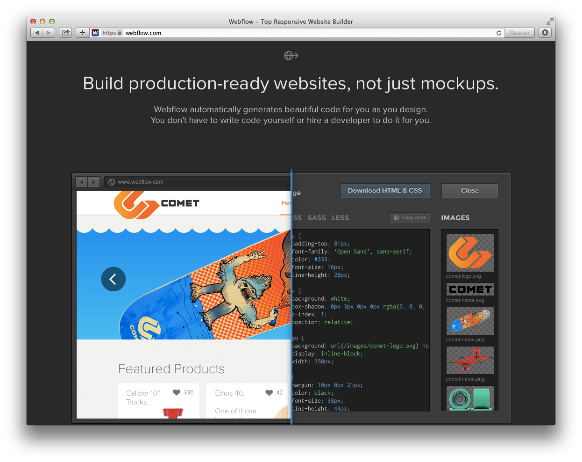
Task: Click the font-family 'Open Sans' code line
Action: [352, 252]
